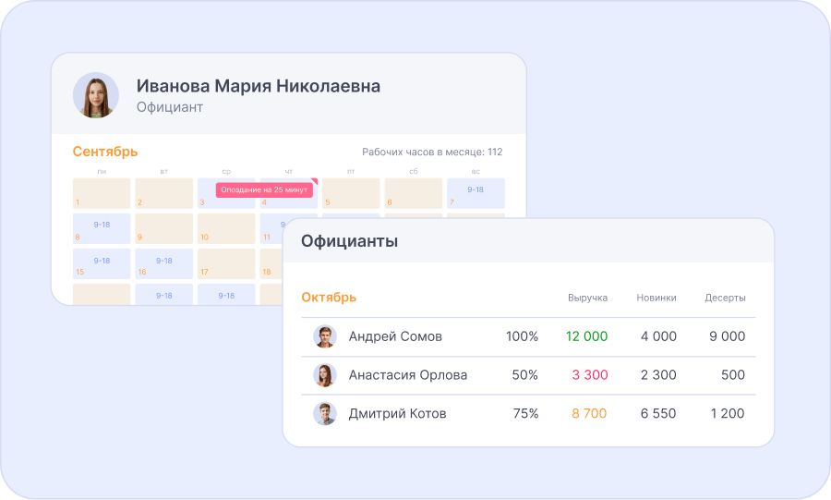Click the Опоздание на 25 минут tooltip
Screen dimensions: 831x500
pos(264,189)
